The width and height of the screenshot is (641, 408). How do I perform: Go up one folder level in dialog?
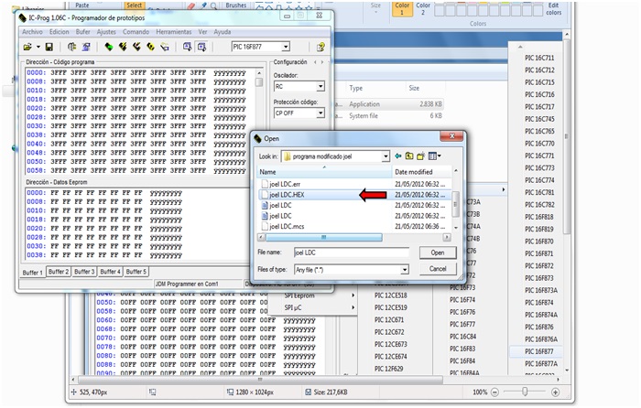tap(410, 156)
